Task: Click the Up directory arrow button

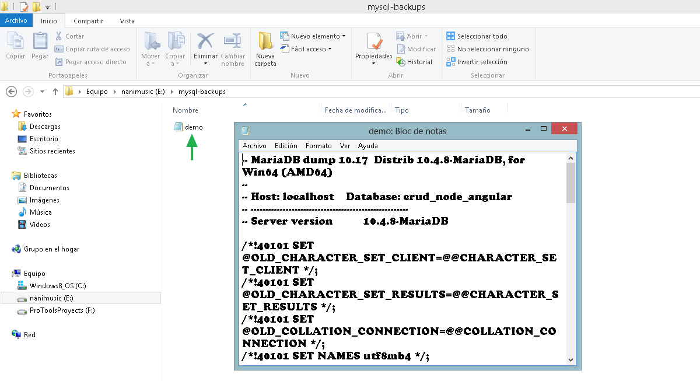Action: (x=55, y=92)
